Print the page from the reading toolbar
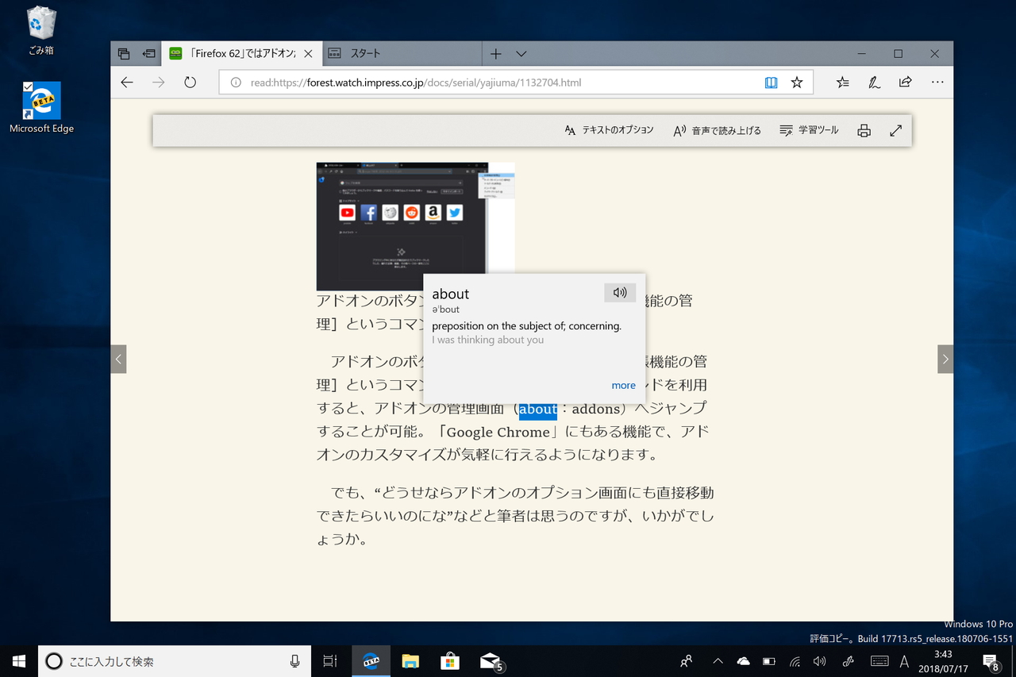This screenshot has height=677, width=1016. tap(864, 129)
